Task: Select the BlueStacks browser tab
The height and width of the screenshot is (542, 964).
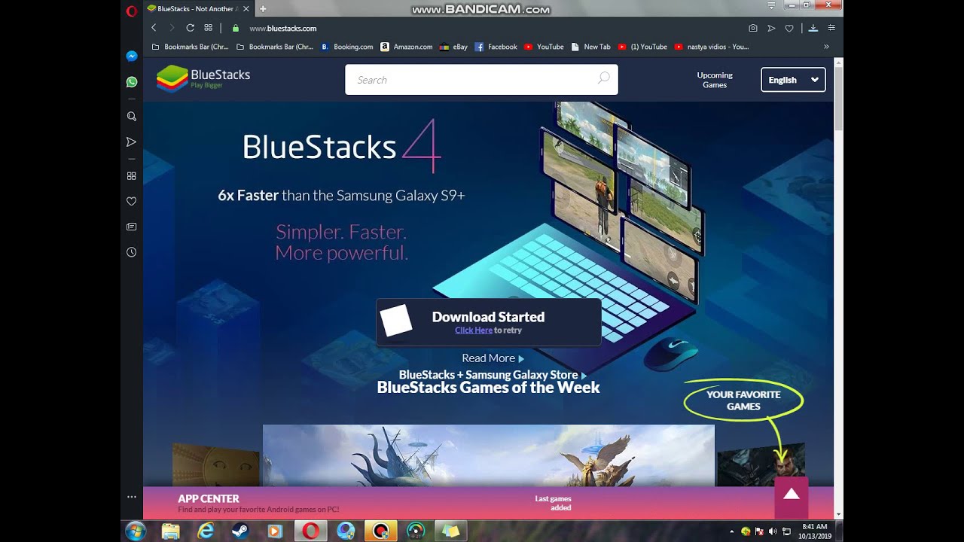Action: point(199,8)
